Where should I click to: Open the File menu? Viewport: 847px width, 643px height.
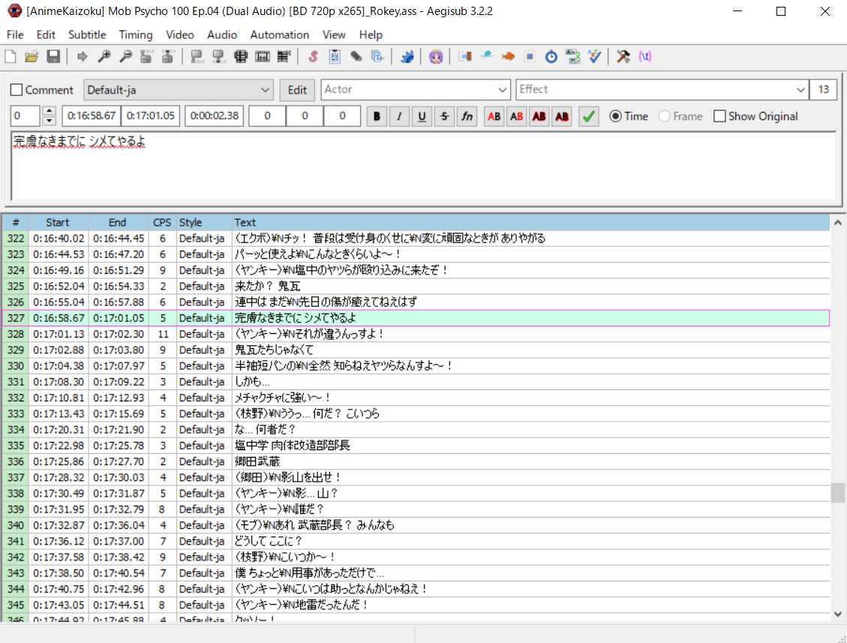pyautogui.click(x=15, y=35)
